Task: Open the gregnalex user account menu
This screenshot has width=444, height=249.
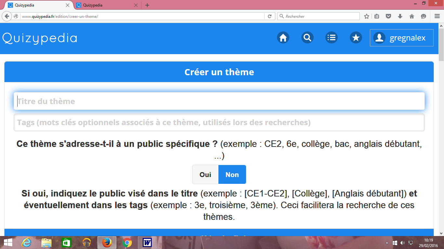Action: 401,38
